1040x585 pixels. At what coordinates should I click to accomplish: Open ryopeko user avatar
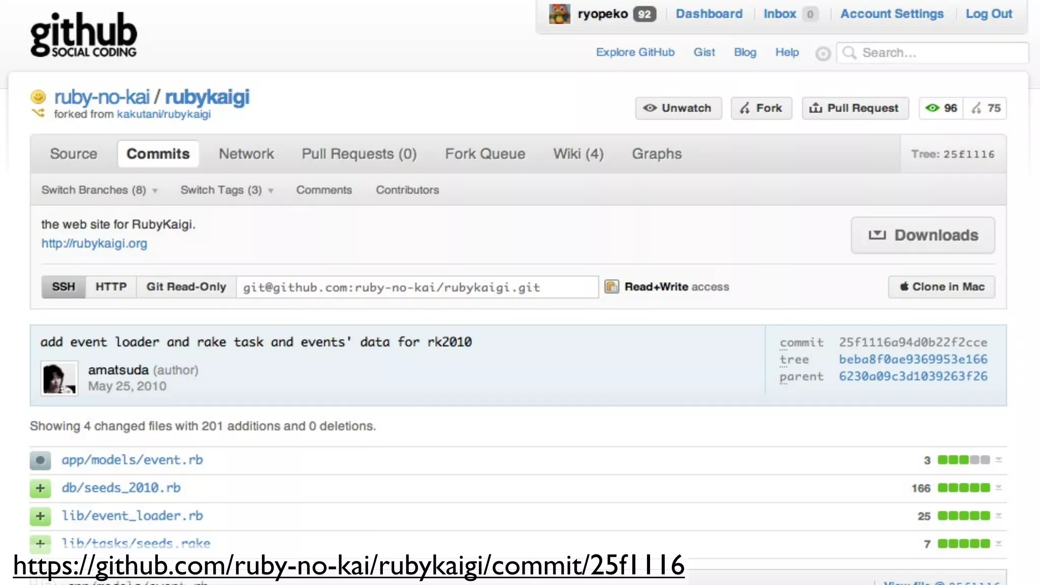(559, 14)
